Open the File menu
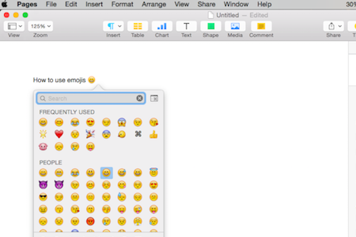 click(51, 4)
